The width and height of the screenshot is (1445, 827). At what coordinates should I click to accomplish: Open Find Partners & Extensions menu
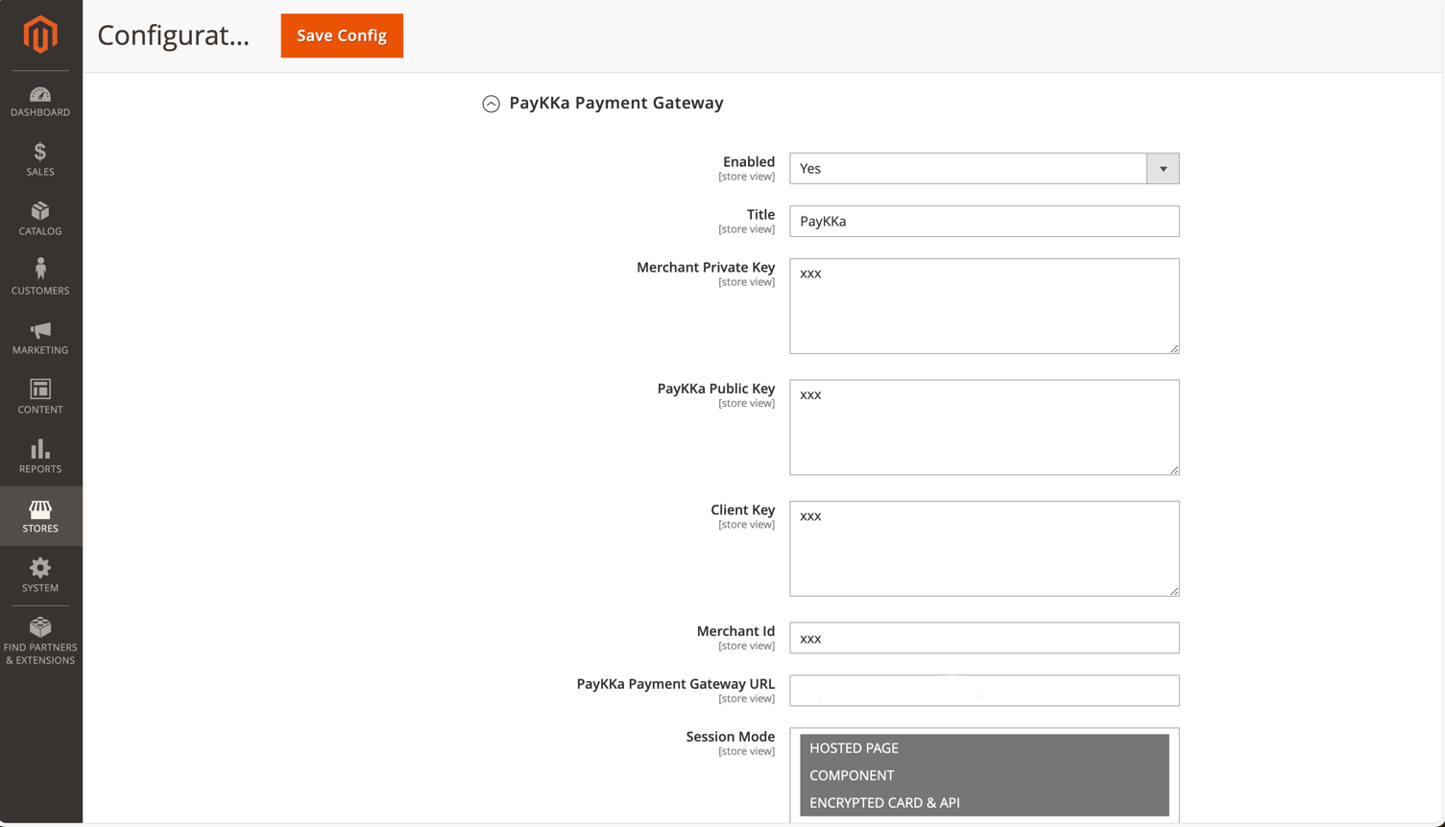(x=40, y=641)
